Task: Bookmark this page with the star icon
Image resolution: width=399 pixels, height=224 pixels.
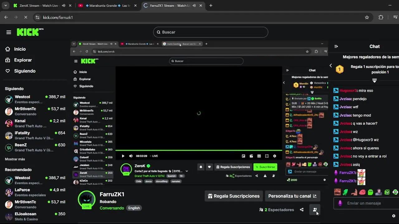Action: click(x=367, y=17)
